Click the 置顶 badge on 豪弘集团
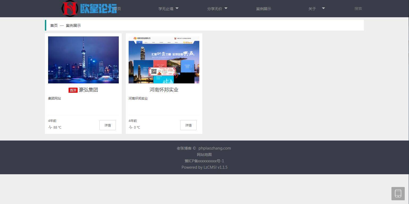 click(x=73, y=90)
